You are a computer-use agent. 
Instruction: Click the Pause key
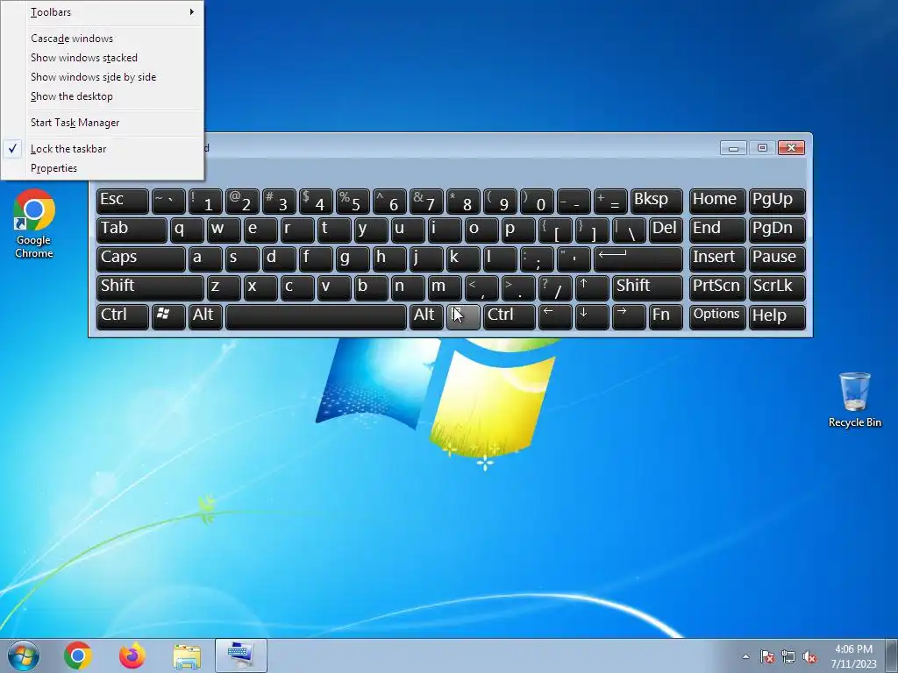pyautogui.click(x=777, y=259)
